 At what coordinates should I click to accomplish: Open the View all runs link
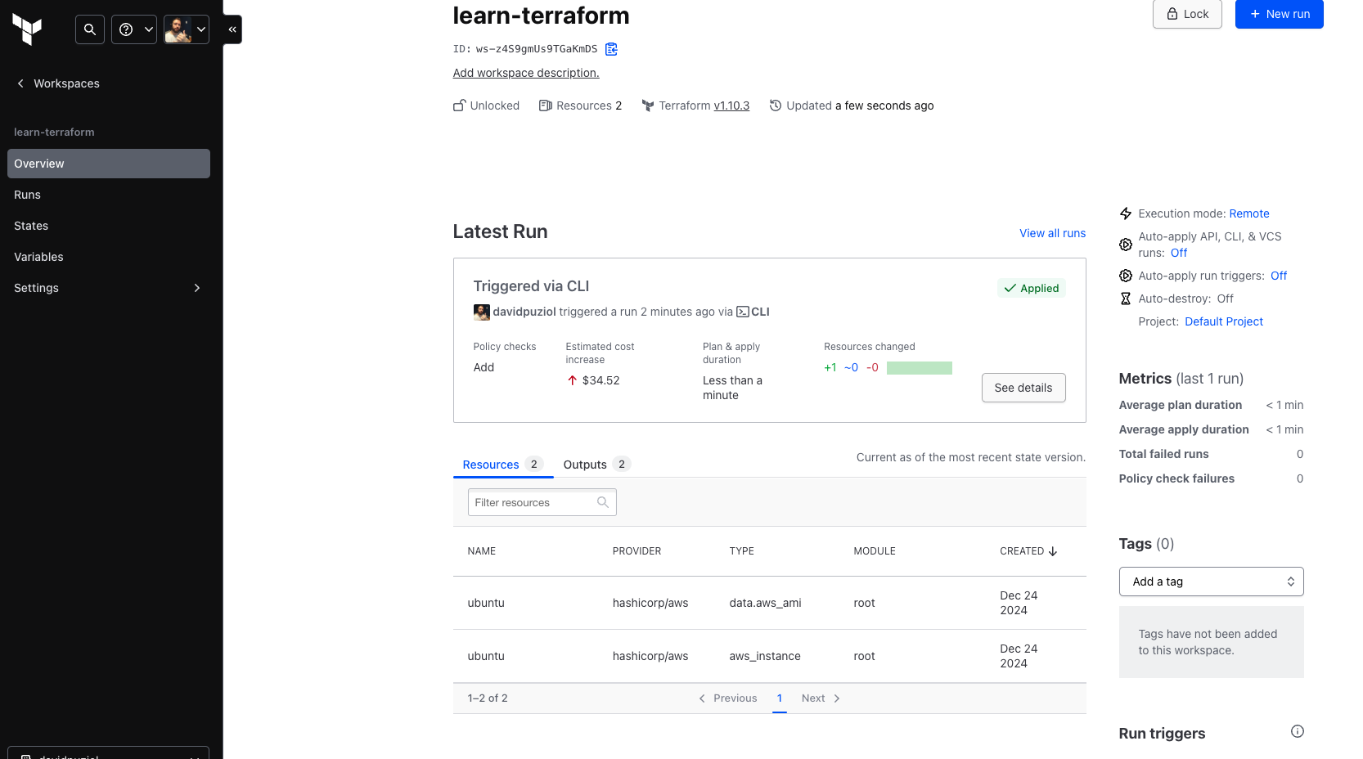[1052, 233]
